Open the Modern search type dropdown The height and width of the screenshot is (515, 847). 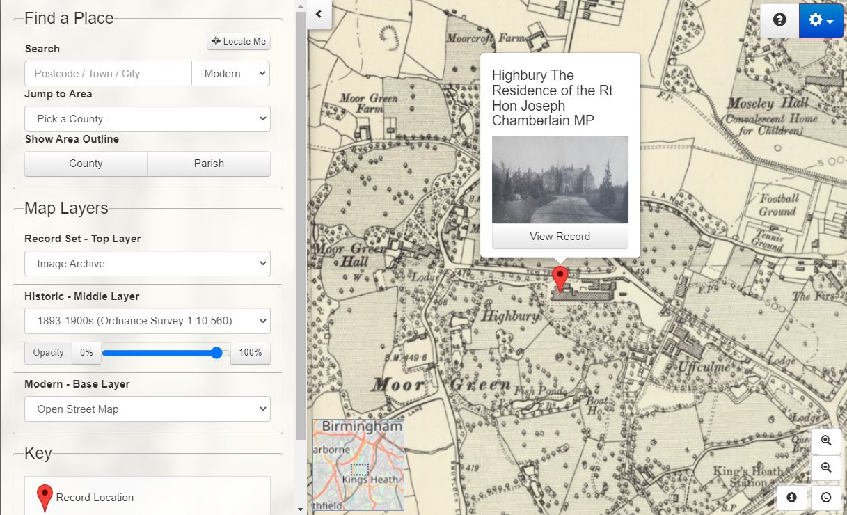pyautogui.click(x=230, y=74)
